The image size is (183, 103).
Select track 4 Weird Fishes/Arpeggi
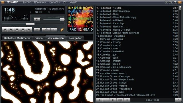click(x=137, y=17)
